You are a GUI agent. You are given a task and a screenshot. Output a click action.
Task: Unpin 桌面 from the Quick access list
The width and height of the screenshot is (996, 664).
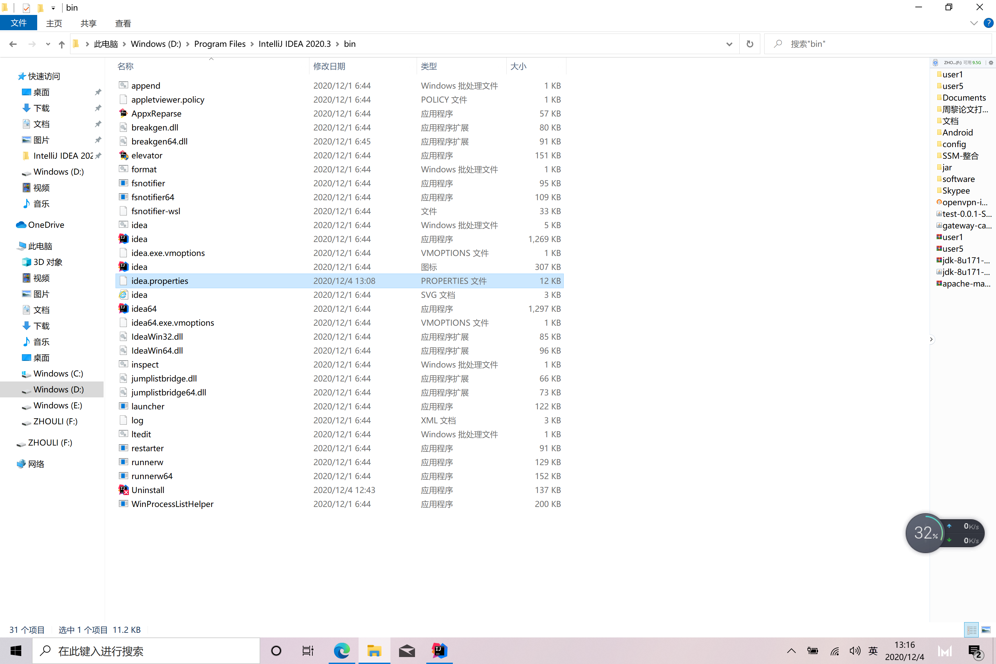coord(98,92)
